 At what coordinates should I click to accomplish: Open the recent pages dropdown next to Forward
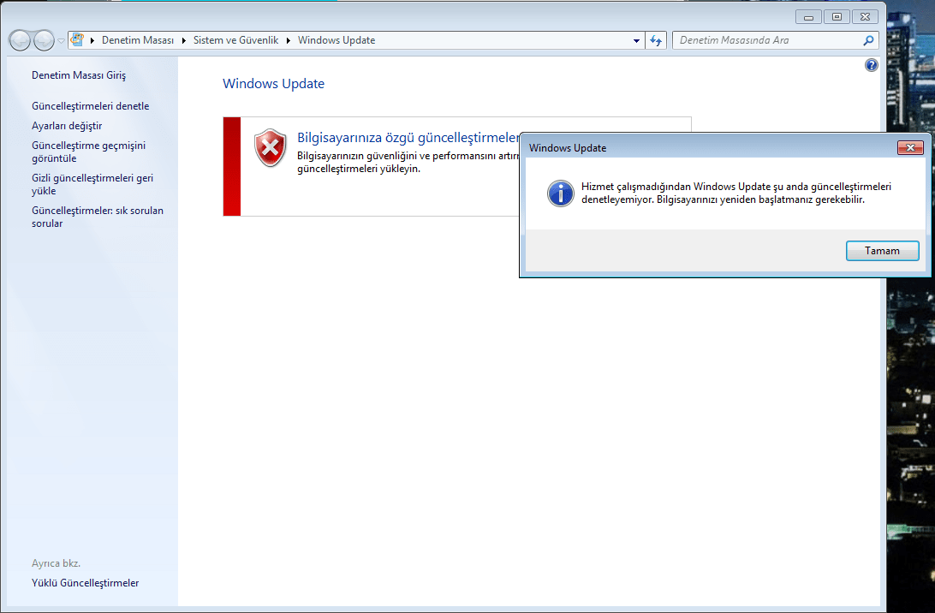pos(61,40)
